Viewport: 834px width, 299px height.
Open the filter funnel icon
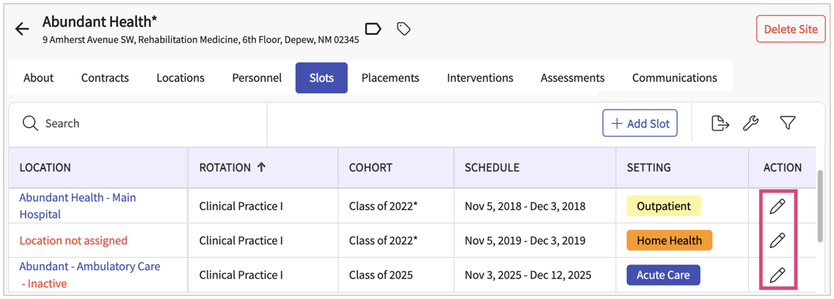pyautogui.click(x=787, y=123)
